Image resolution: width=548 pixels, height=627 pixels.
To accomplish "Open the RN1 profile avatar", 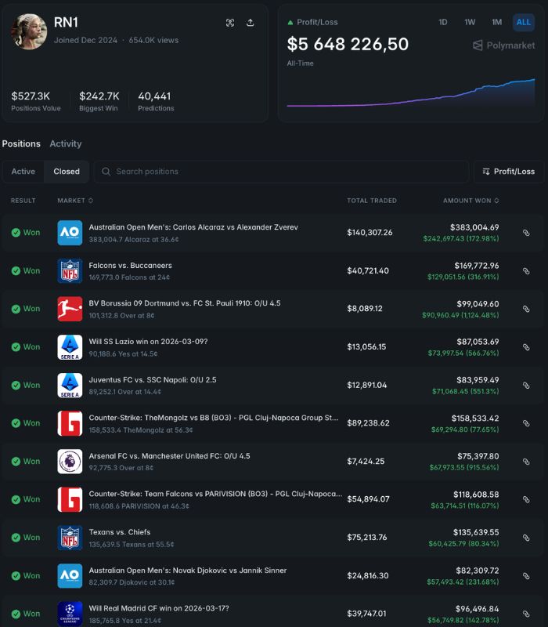I will point(29,31).
